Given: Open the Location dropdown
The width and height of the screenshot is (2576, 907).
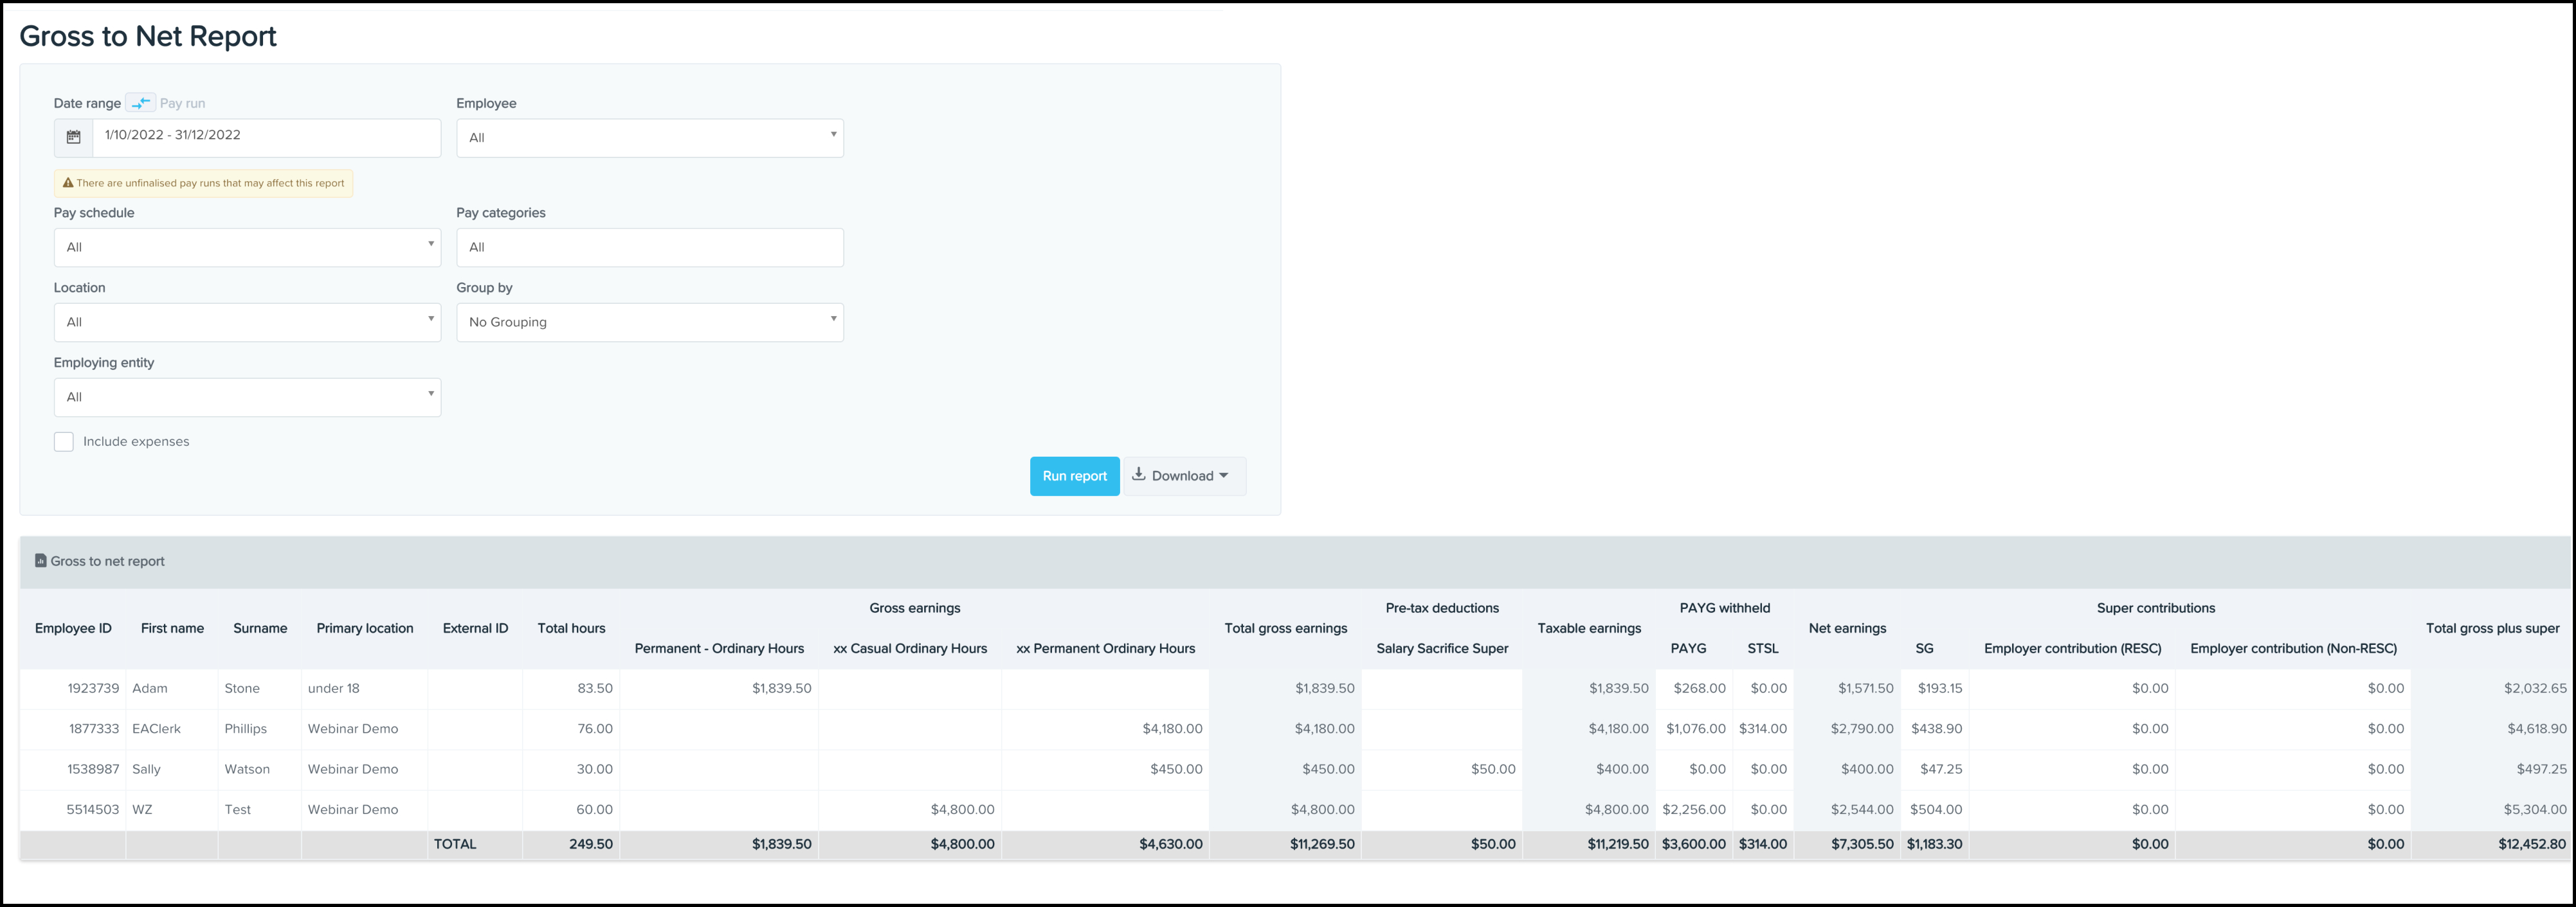Looking at the screenshot, I should tap(247, 322).
